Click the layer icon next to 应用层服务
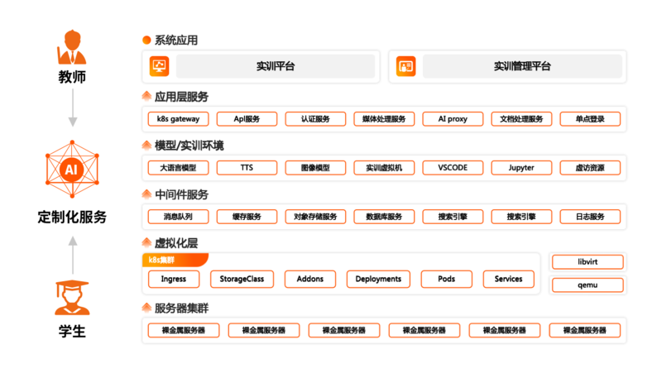Image resolution: width=662 pixels, height=378 pixels. (x=146, y=97)
